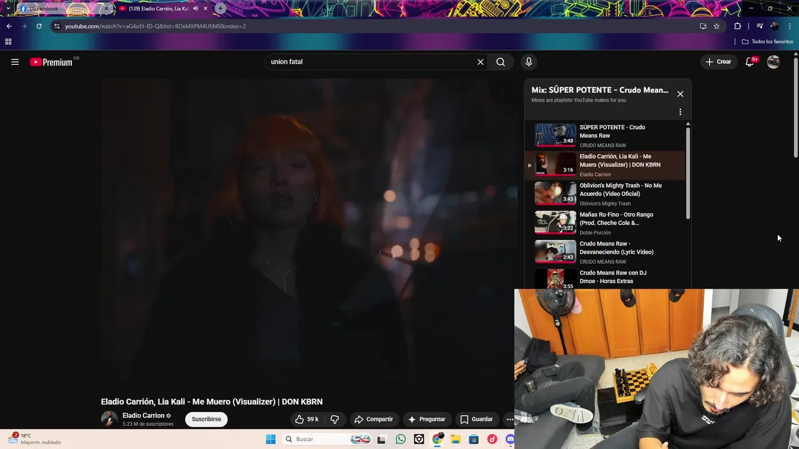This screenshot has width=799, height=449.
Task: Open the account avatar menu
Action: pos(773,62)
